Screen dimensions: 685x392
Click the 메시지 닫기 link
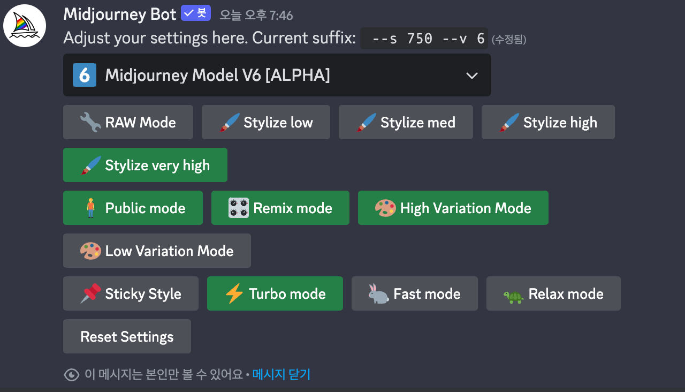(x=281, y=374)
